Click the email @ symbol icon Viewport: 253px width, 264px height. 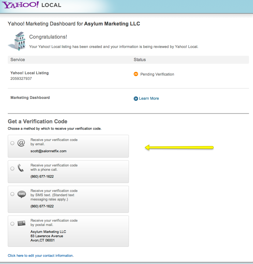(x=21, y=143)
